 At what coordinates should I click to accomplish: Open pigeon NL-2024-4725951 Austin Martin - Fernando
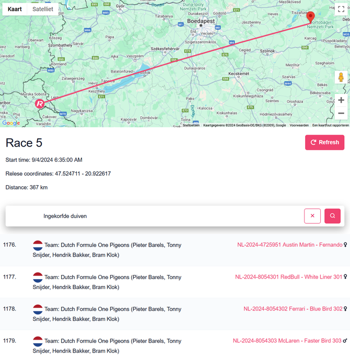[290, 245]
